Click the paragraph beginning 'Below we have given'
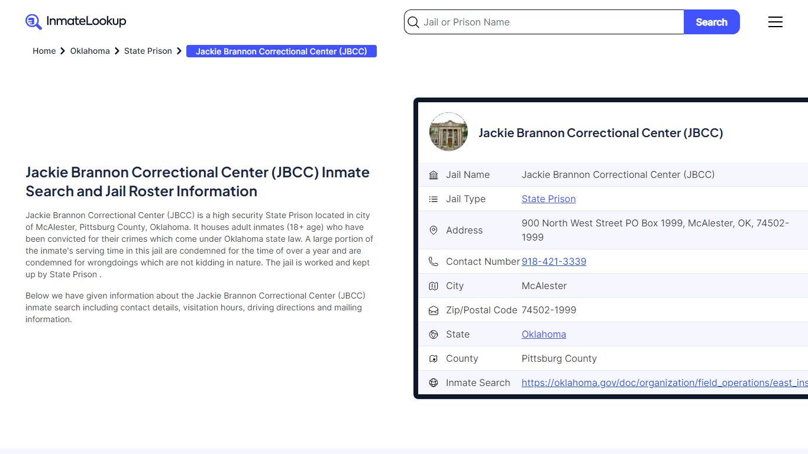 tap(195, 307)
